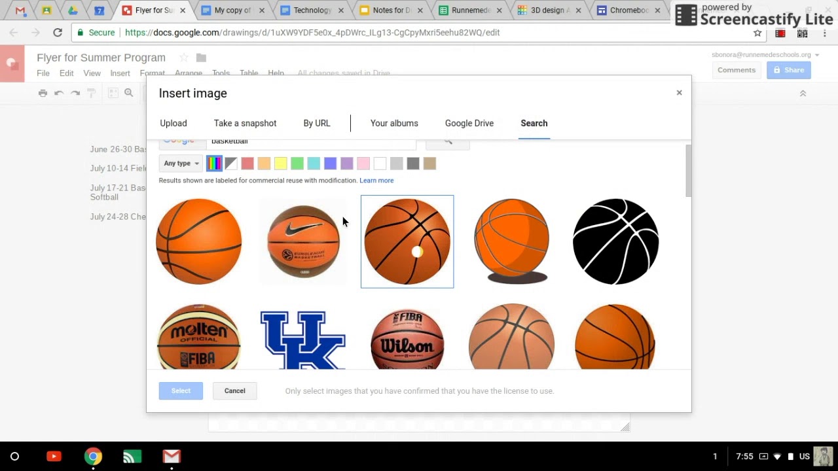Filter results by yellow color

coord(280,164)
